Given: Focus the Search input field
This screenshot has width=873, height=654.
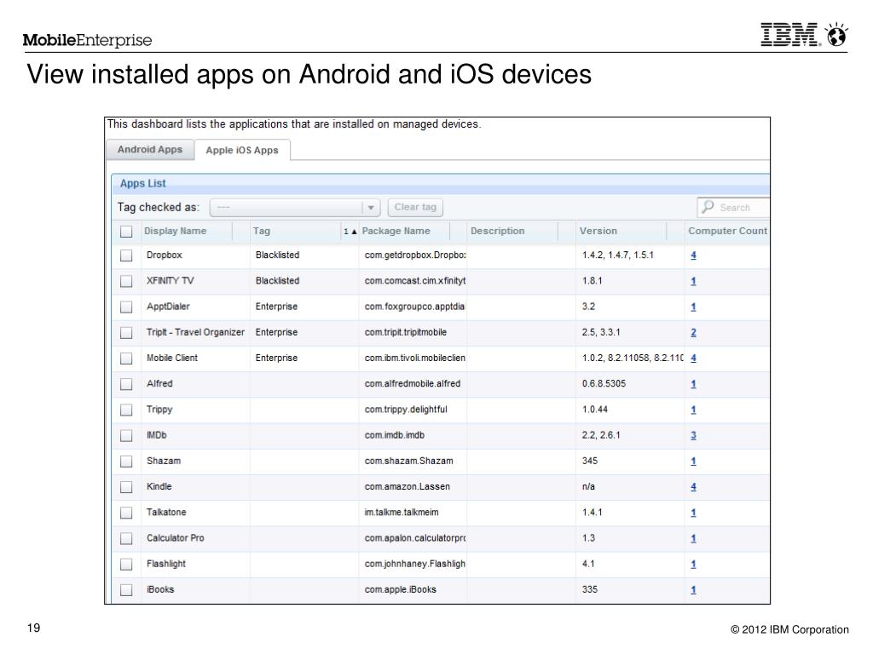Looking at the screenshot, I should pyautogui.click(x=734, y=208).
